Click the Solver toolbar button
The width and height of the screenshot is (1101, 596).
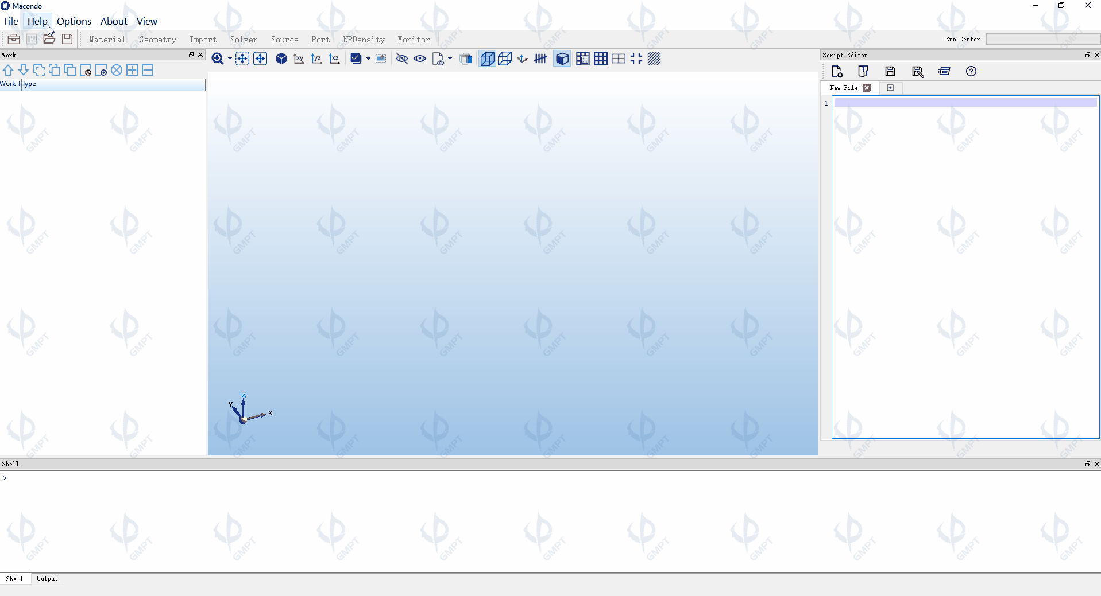click(244, 40)
